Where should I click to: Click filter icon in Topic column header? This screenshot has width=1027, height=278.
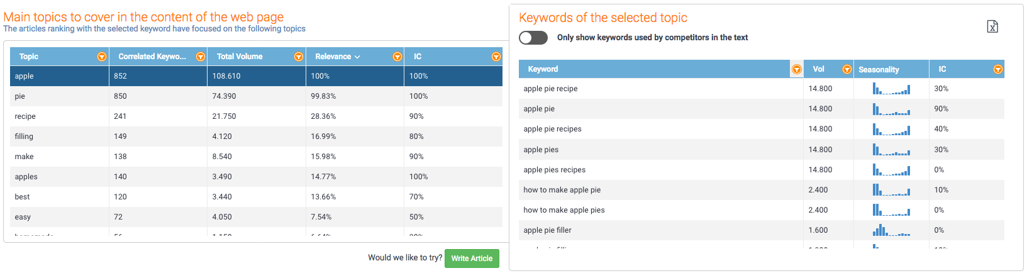pos(102,57)
